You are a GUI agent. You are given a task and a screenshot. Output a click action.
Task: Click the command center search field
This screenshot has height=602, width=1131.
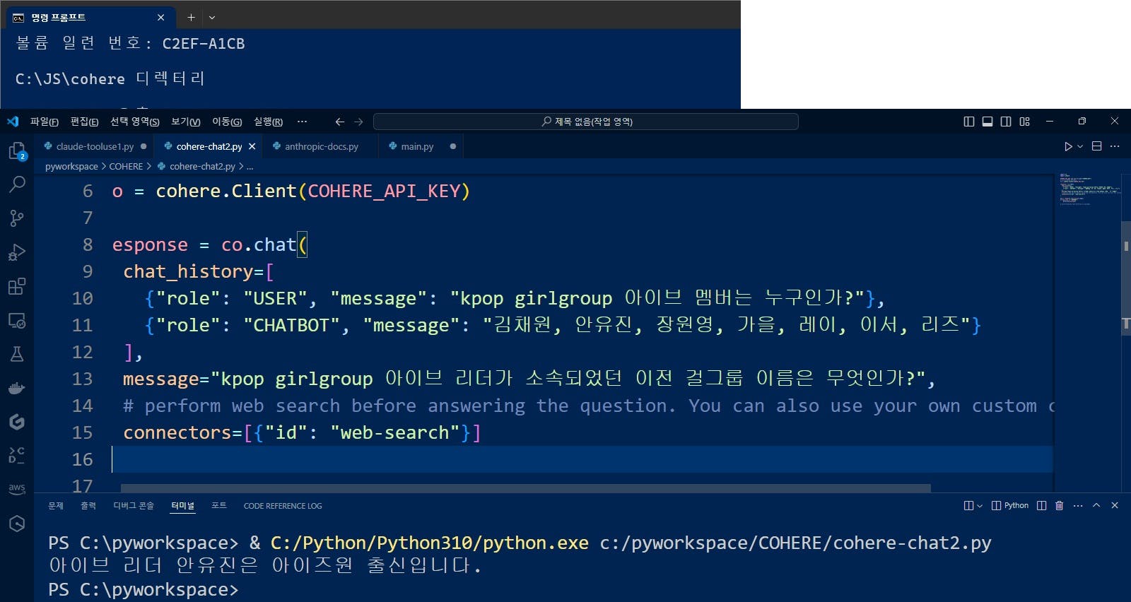coord(586,122)
